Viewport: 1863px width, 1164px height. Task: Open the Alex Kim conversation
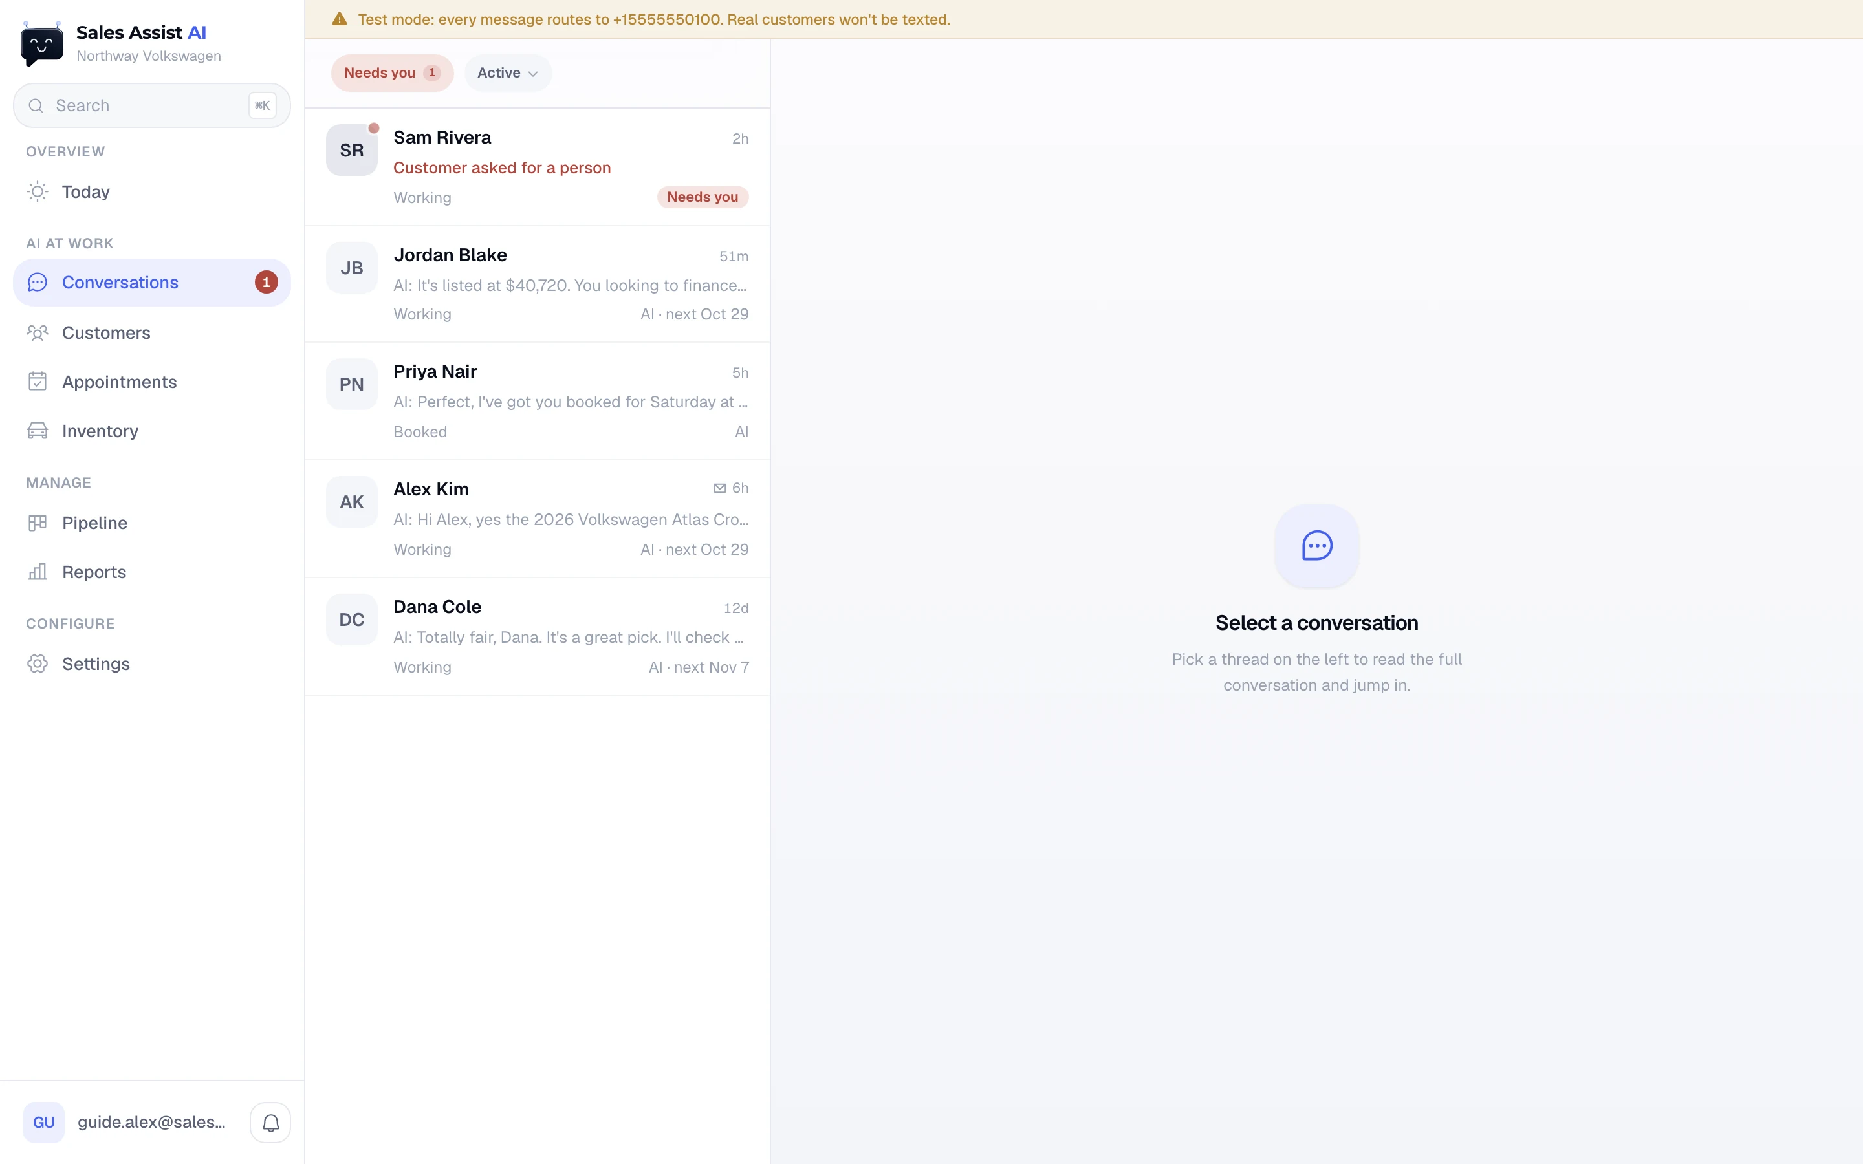coord(538,519)
